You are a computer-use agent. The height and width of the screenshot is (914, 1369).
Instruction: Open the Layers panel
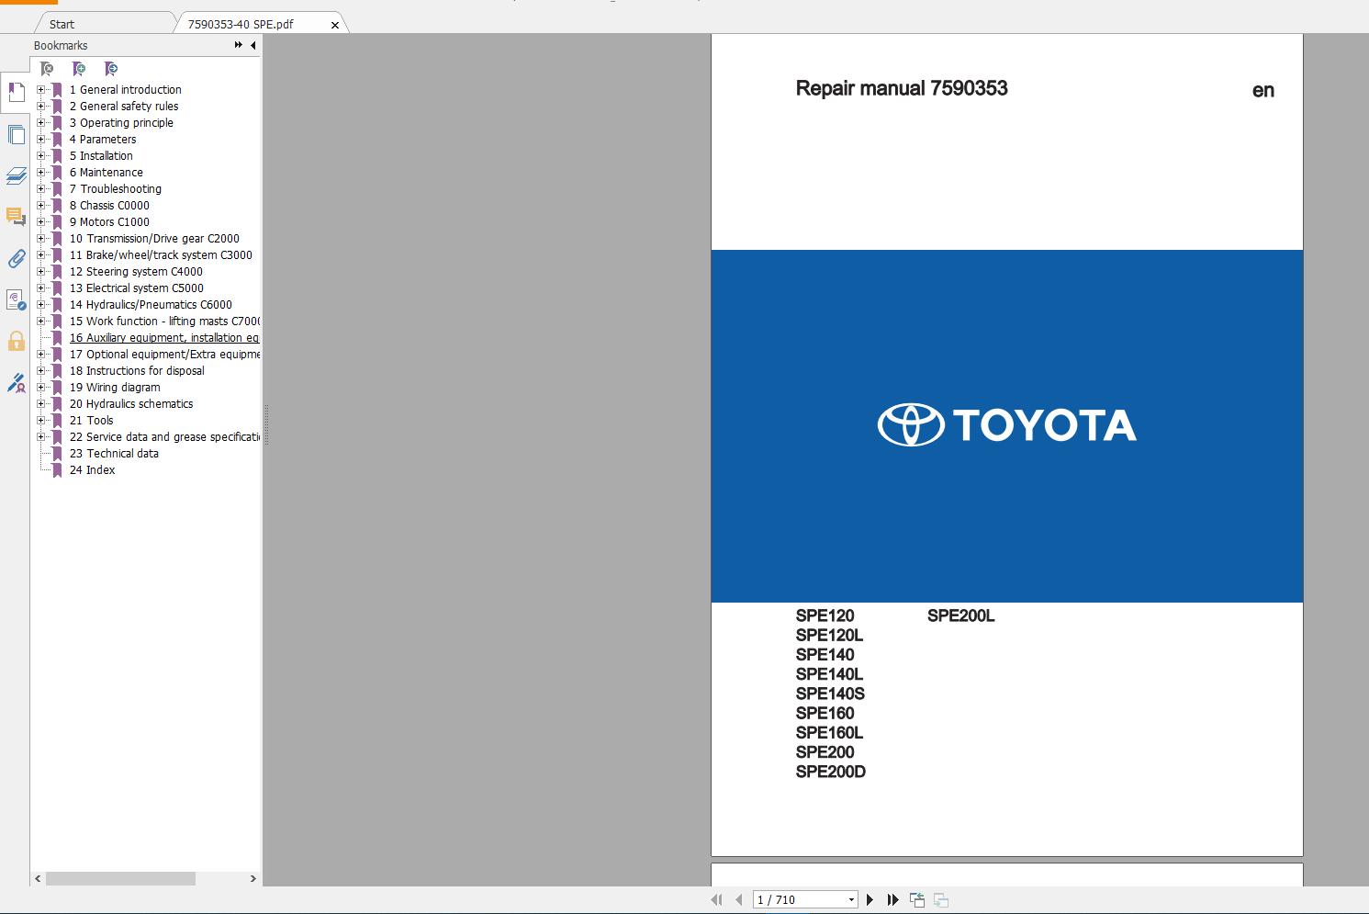tap(16, 176)
